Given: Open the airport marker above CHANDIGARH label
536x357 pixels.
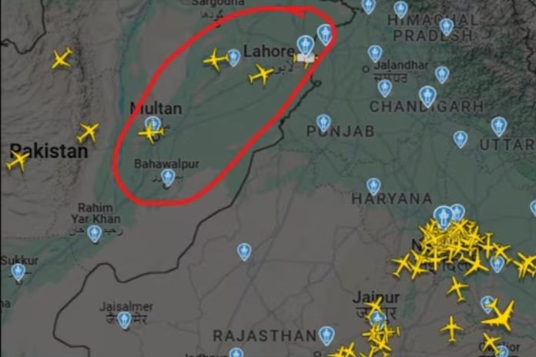Looking at the screenshot, I should [x=427, y=96].
